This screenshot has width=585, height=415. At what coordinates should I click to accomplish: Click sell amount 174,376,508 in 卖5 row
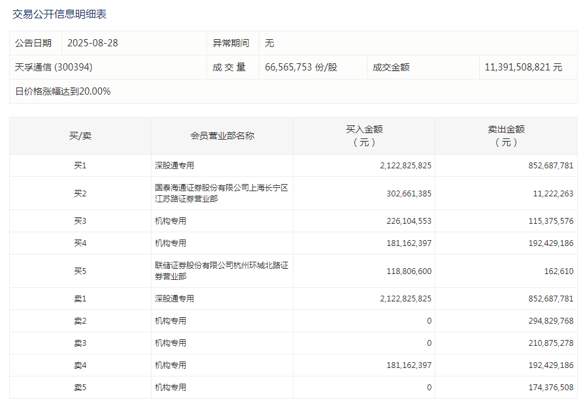[x=551, y=388]
